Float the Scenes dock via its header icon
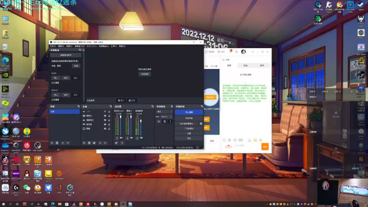 (79, 107)
